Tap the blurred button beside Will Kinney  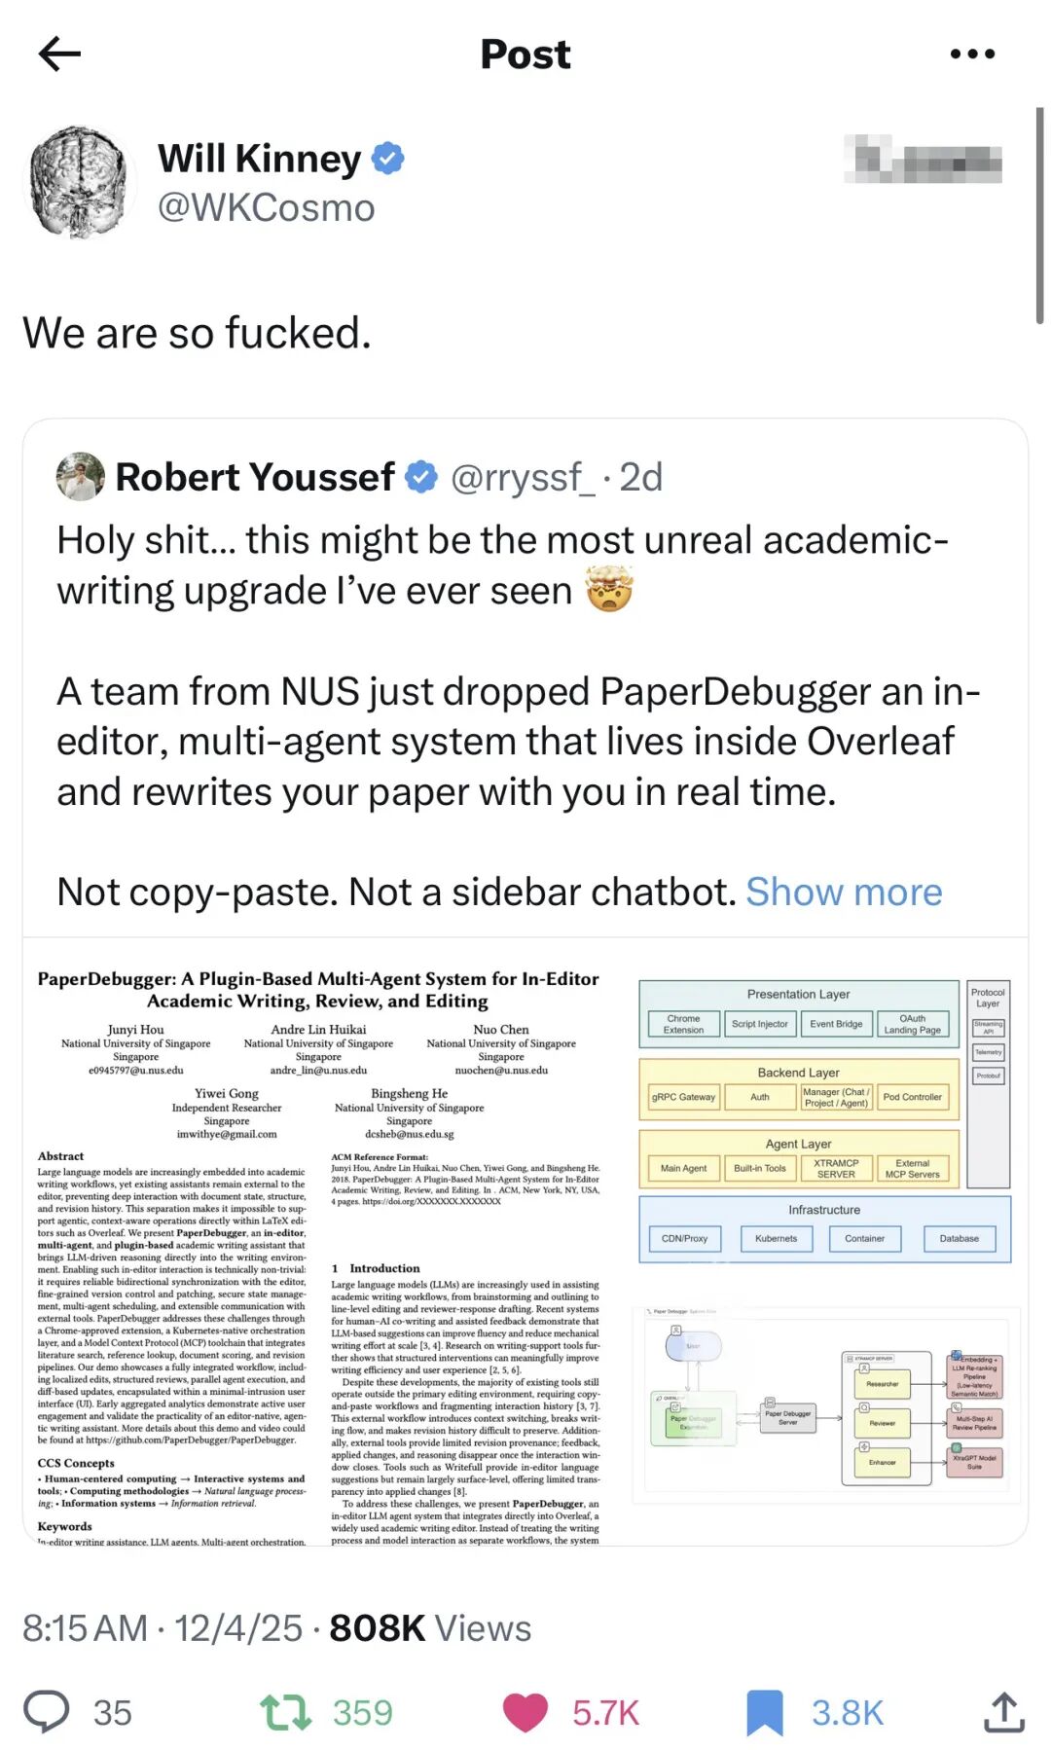[x=923, y=160]
